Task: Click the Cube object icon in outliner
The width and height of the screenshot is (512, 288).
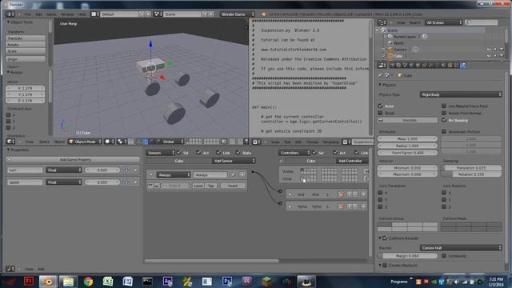Action: coord(390,56)
